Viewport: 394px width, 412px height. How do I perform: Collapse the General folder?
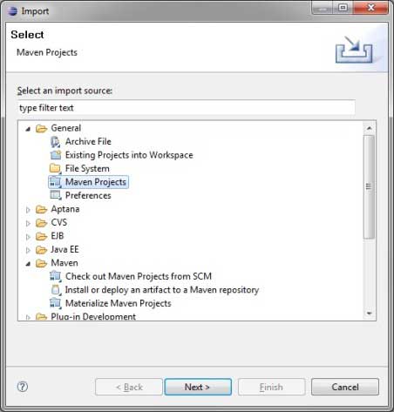pos(28,129)
